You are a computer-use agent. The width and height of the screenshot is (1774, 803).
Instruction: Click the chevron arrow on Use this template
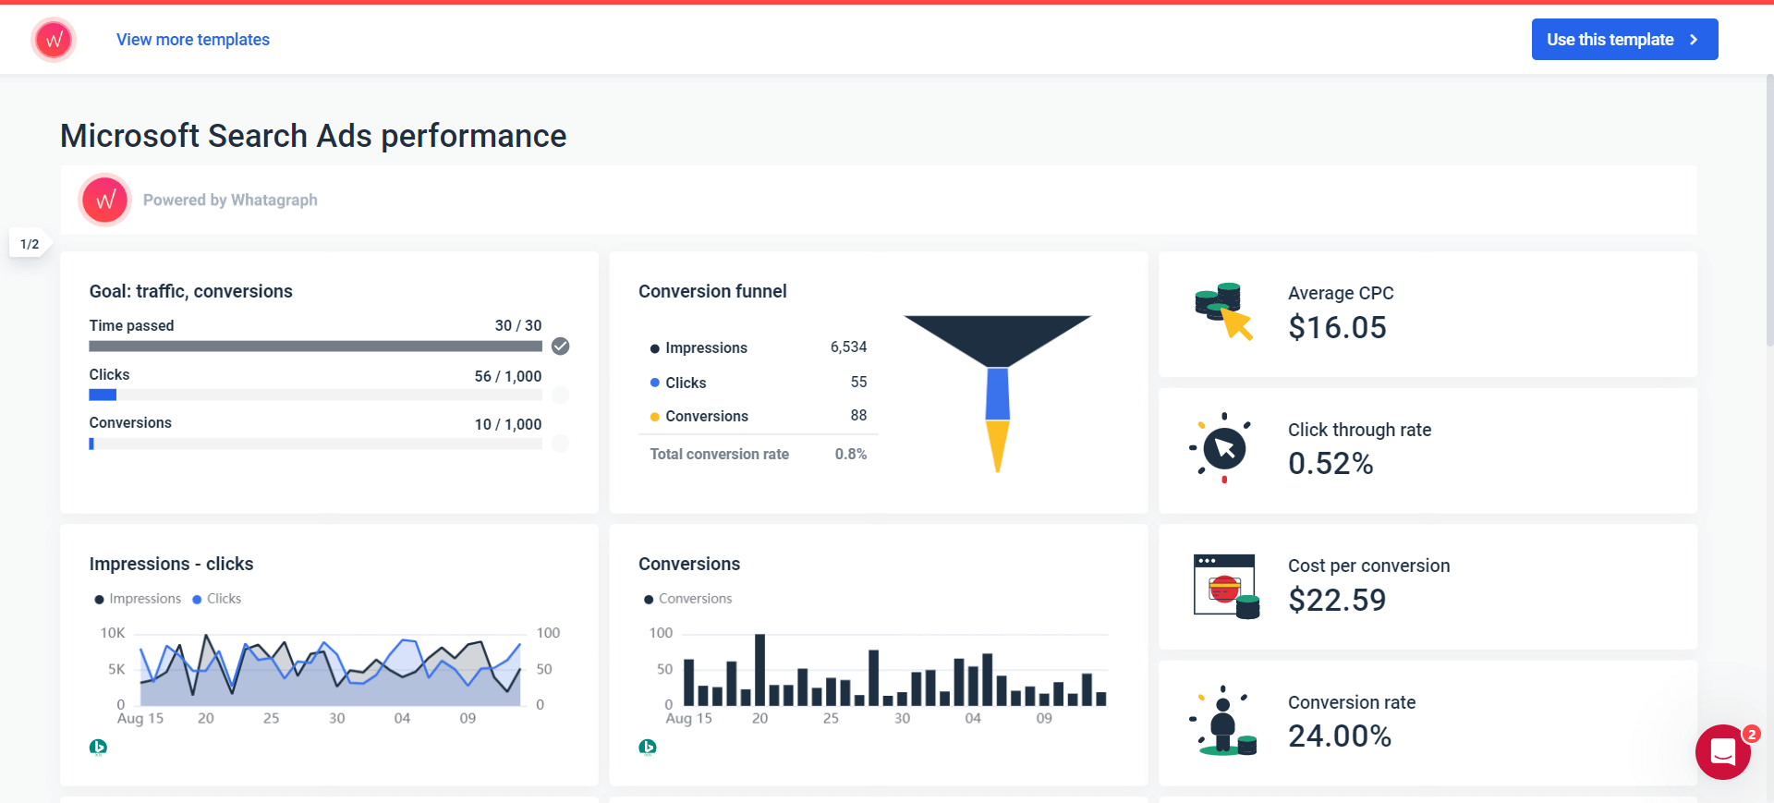(1694, 40)
